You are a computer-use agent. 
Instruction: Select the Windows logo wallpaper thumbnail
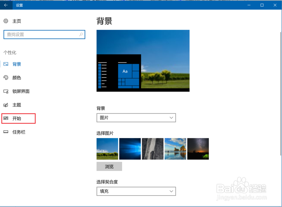[130, 148]
